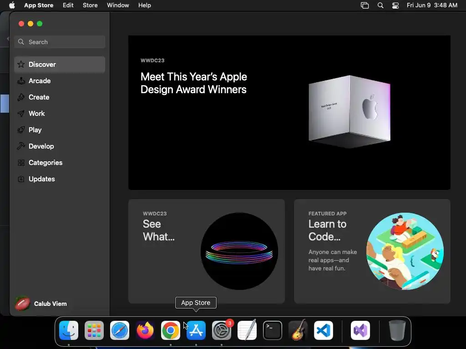Open purple Visual Studio from the Dock
The width and height of the screenshot is (466, 349).
(x=360, y=330)
